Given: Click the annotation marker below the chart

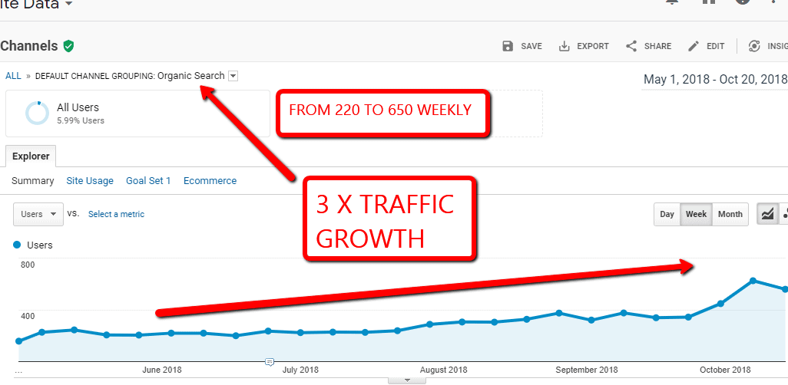Looking at the screenshot, I should pyautogui.click(x=270, y=361).
